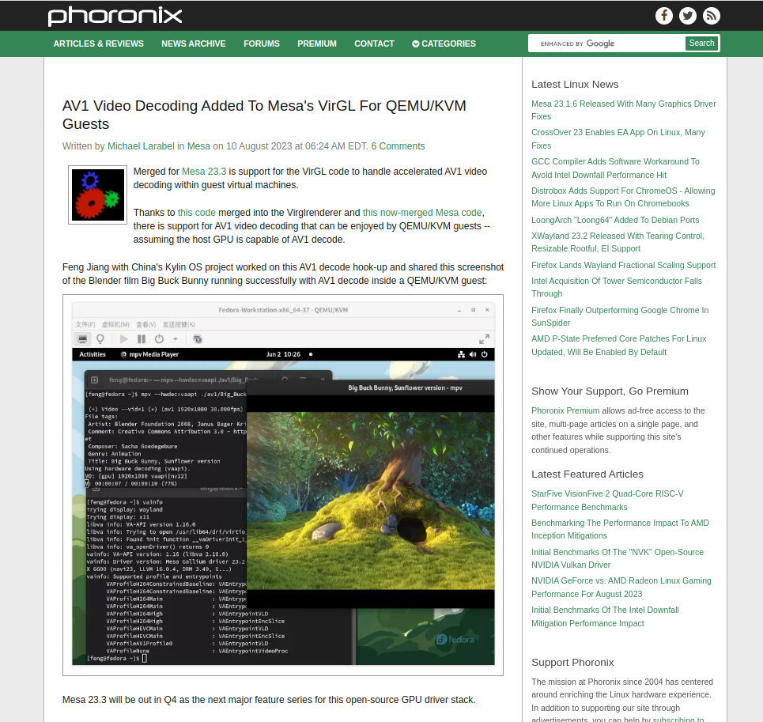Open Premium menu item
The height and width of the screenshot is (722, 763).
coord(317,43)
